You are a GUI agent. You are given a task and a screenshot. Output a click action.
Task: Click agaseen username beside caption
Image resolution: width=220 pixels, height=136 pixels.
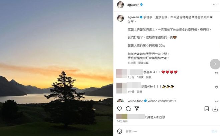133,17
